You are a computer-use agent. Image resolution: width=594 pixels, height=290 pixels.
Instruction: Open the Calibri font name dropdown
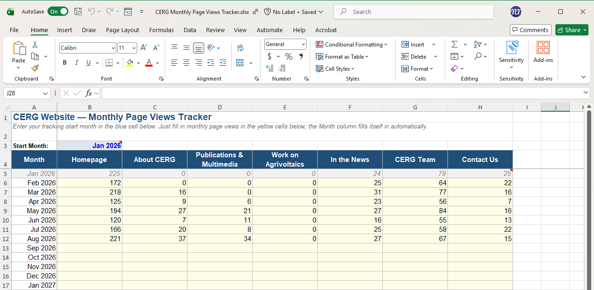[113, 47]
